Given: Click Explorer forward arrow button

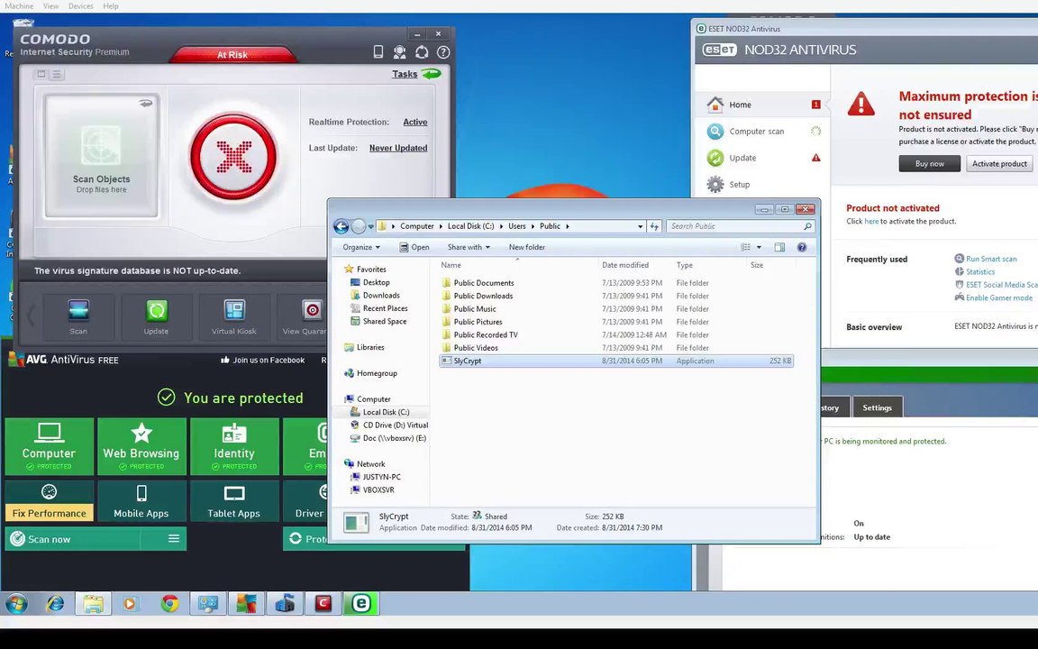Looking at the screenshot, I should (x=358, y=226).
